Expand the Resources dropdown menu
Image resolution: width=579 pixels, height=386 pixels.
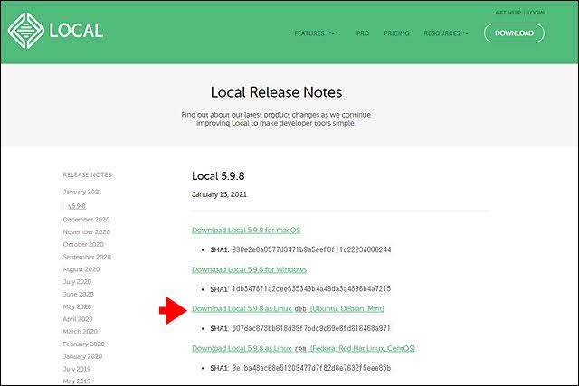coord(447,33)
